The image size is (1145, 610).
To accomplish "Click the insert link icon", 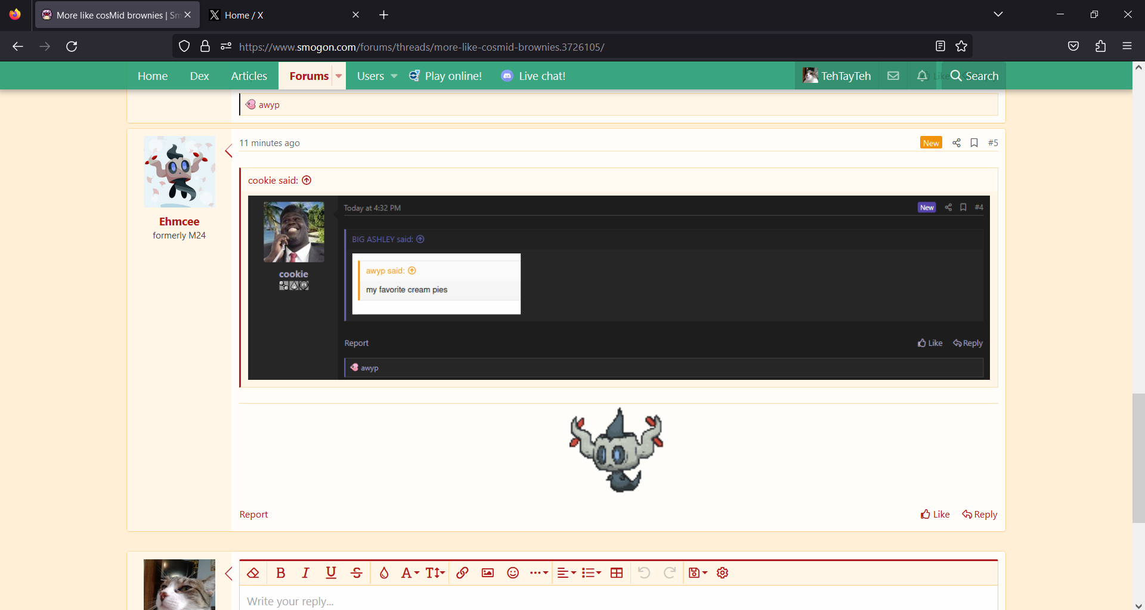I will 462,573.
